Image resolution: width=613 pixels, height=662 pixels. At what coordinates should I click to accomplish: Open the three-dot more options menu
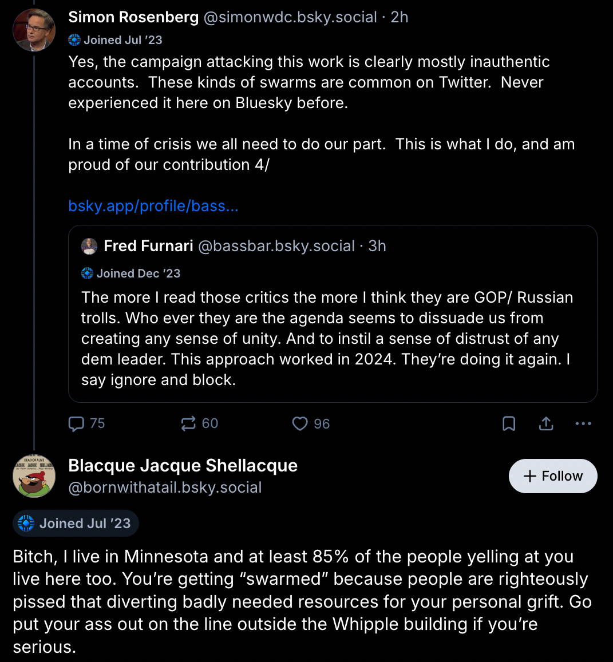coord(583,423)
